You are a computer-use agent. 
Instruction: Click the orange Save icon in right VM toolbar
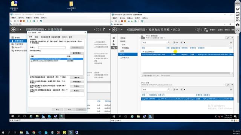(125, 21)
